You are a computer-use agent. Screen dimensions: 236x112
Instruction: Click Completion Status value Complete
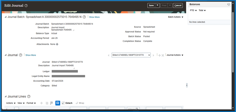tap(148, 41)
